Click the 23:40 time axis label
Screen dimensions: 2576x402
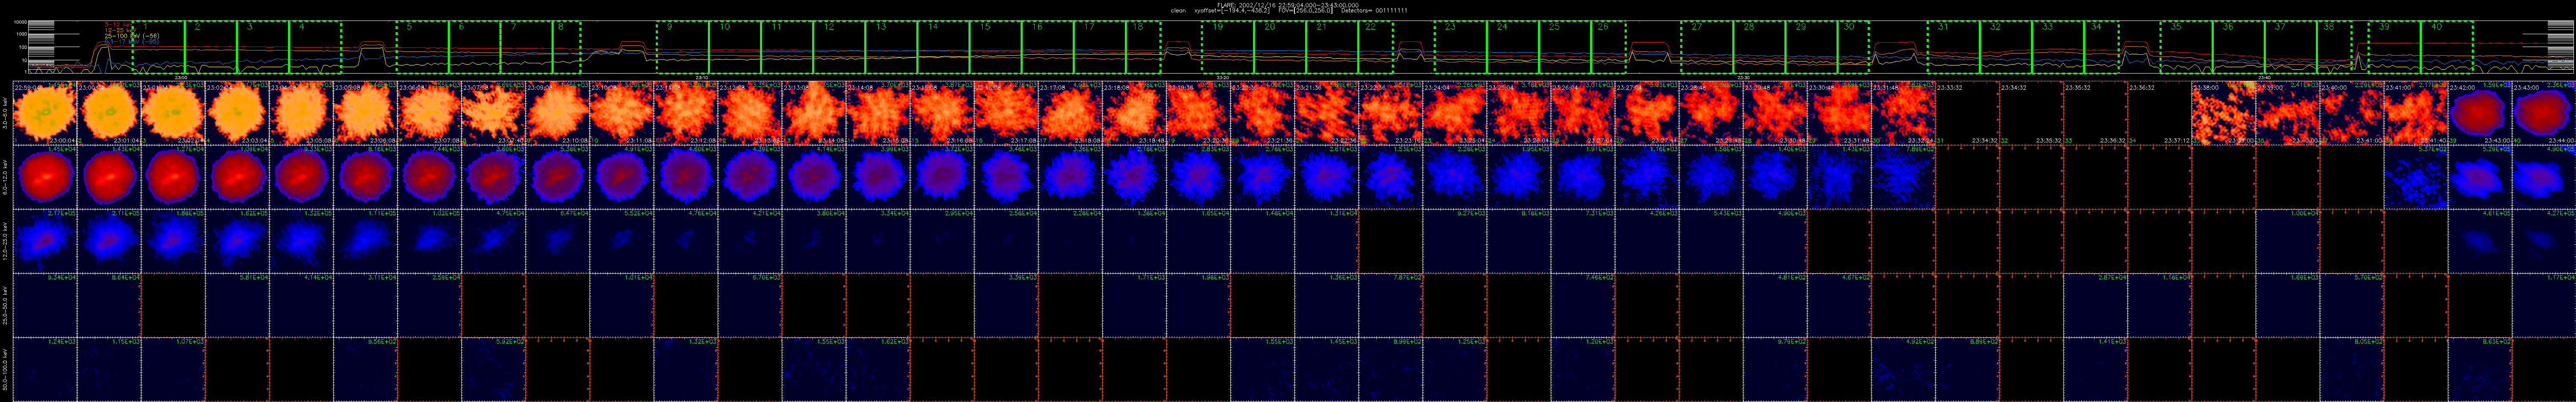pyautogui.click(x=2264, y=77)
